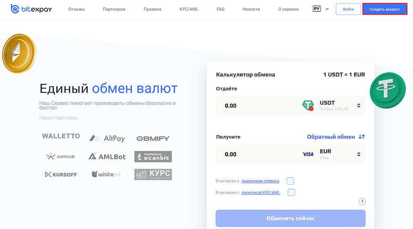Click the OBMIFY partner logo

153,139
